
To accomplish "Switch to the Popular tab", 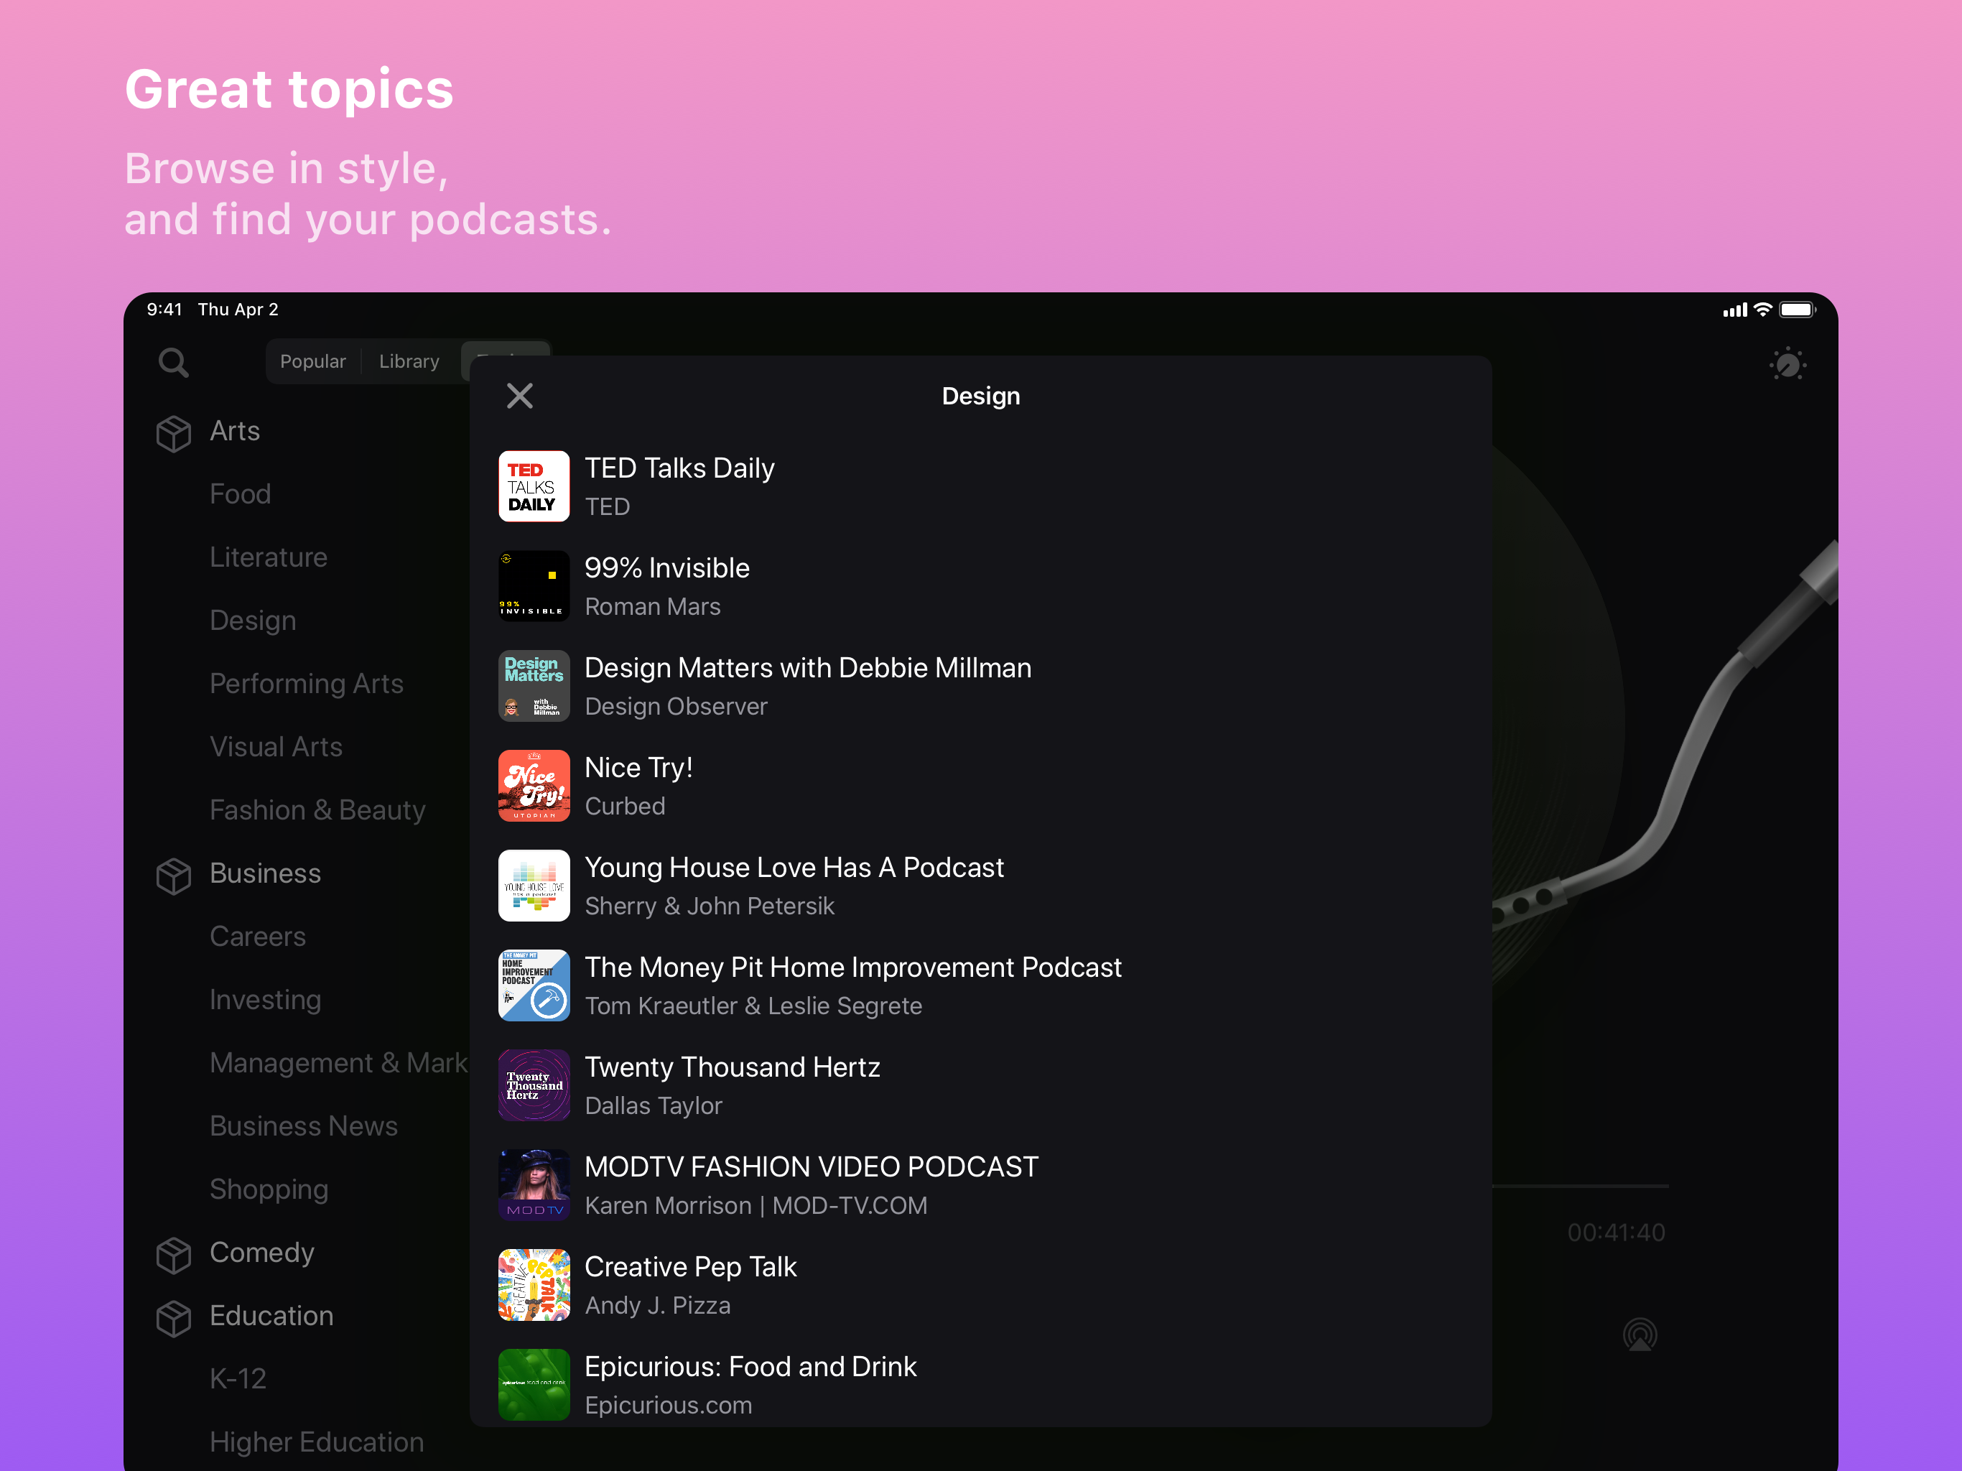I will click(313, 361).
